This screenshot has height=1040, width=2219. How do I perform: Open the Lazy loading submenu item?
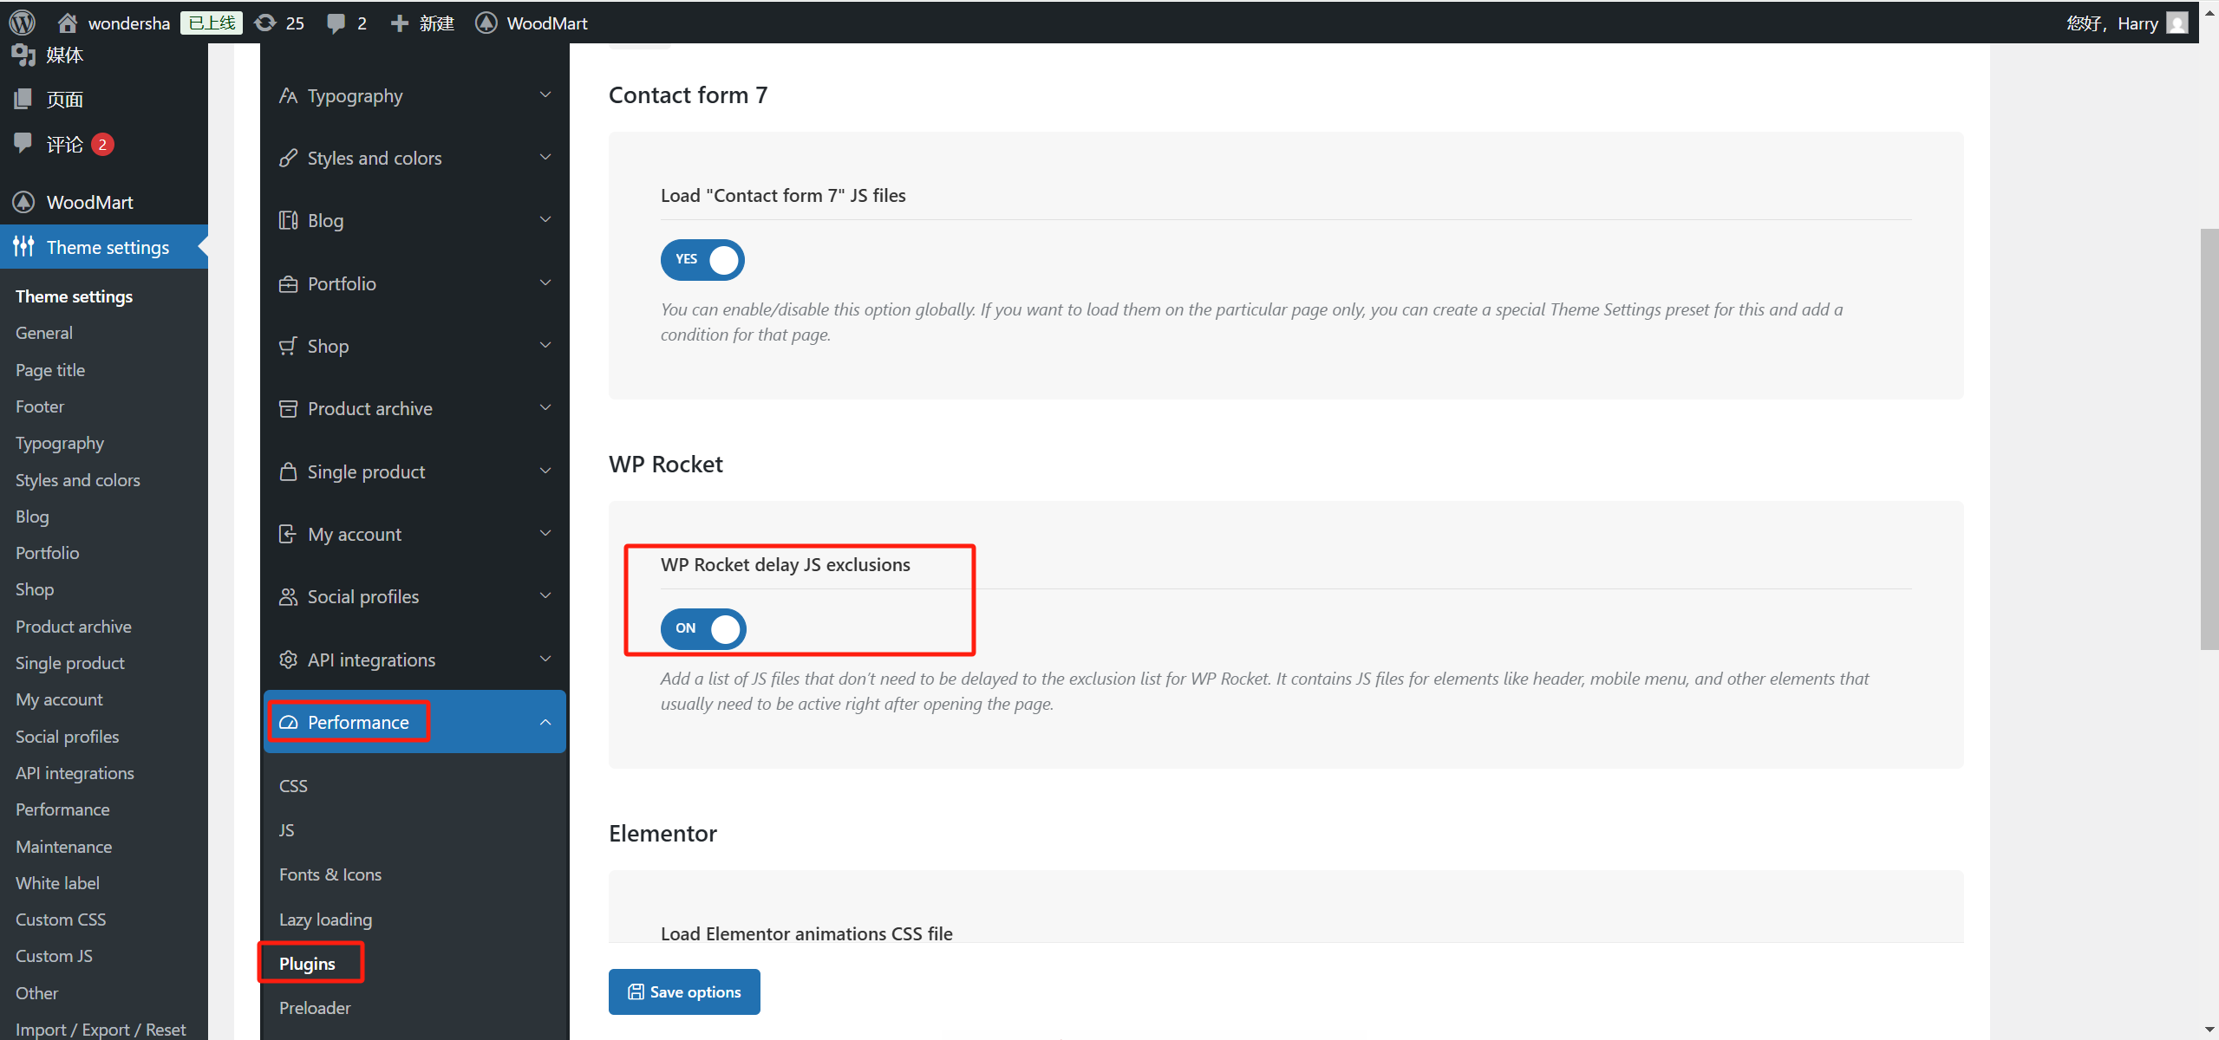point(325,920)
